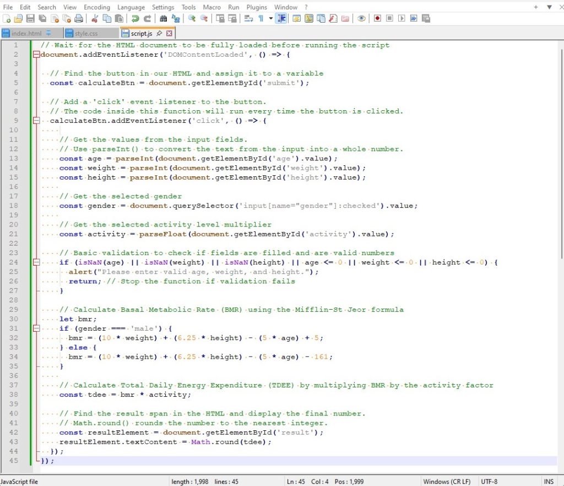
Task: Create a new file with toolbar New icon
Action: [x=7, y=18]
